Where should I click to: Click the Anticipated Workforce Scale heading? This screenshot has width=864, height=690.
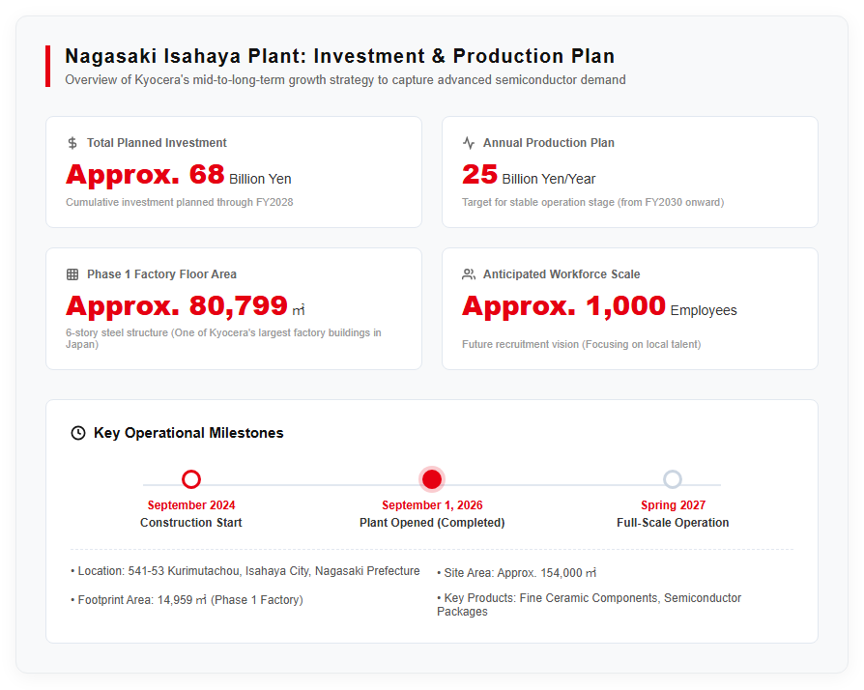coord(562,274)
